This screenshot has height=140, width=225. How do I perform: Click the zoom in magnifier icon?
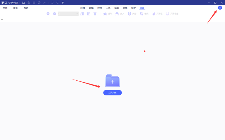point(48,14)
